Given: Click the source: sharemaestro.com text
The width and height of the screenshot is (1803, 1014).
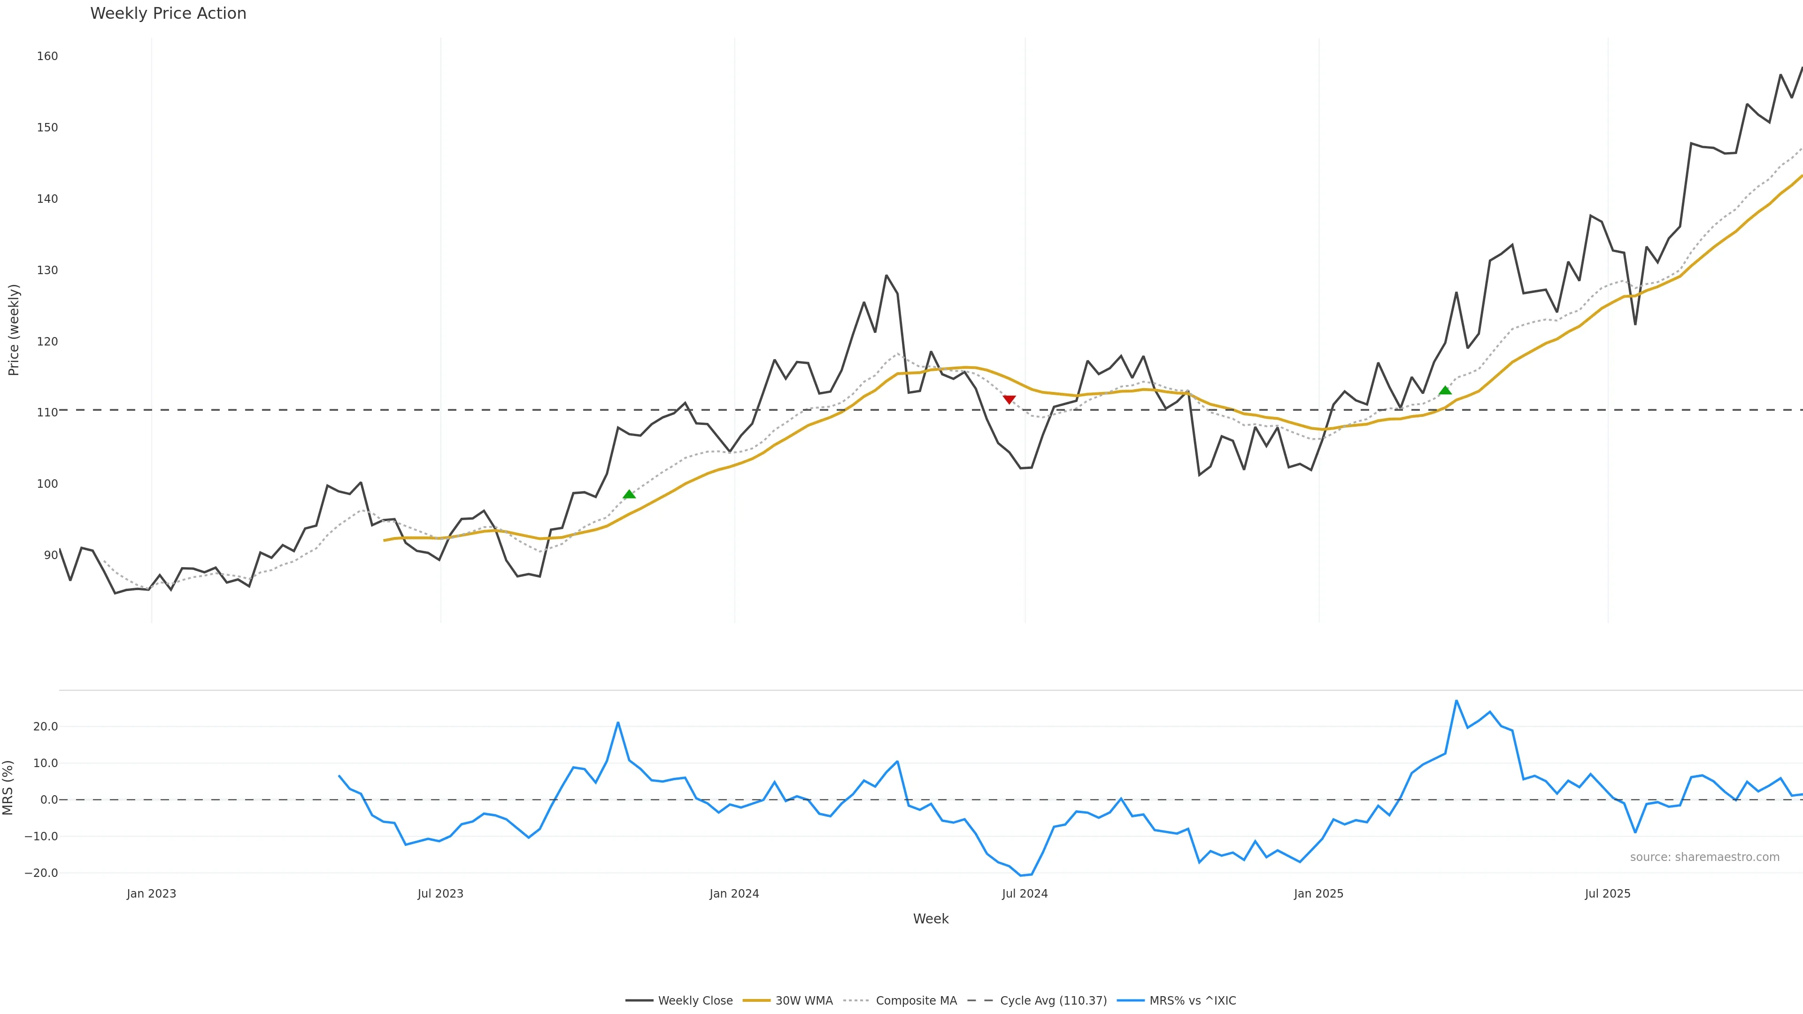Looking at the screenshot, I should (x=1704, y=857).
